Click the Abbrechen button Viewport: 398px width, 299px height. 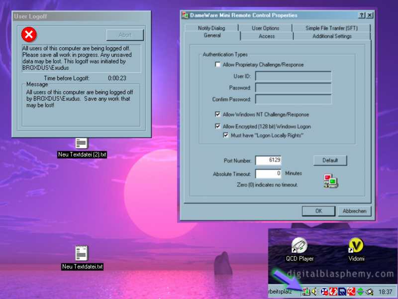[x=354, y=211]
